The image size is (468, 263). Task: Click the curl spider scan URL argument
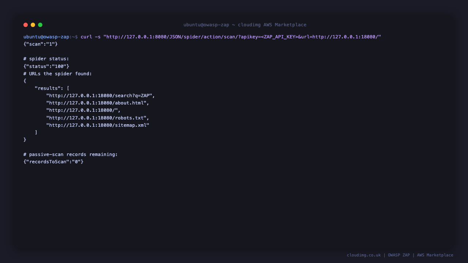242,37
